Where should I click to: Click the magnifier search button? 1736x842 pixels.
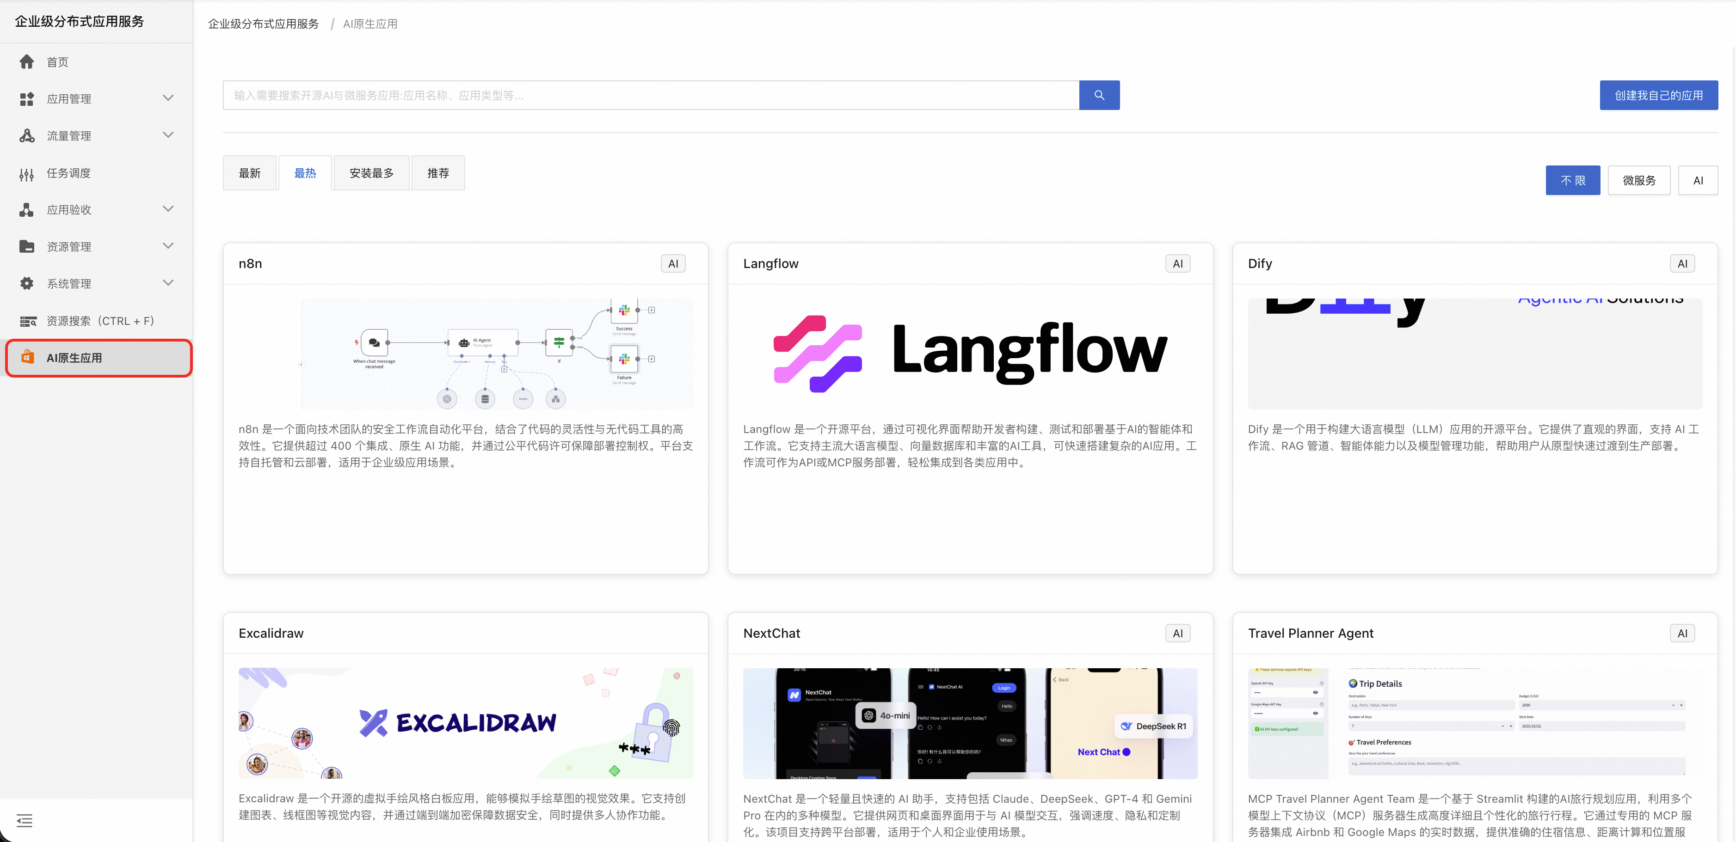coord(1098,96)
